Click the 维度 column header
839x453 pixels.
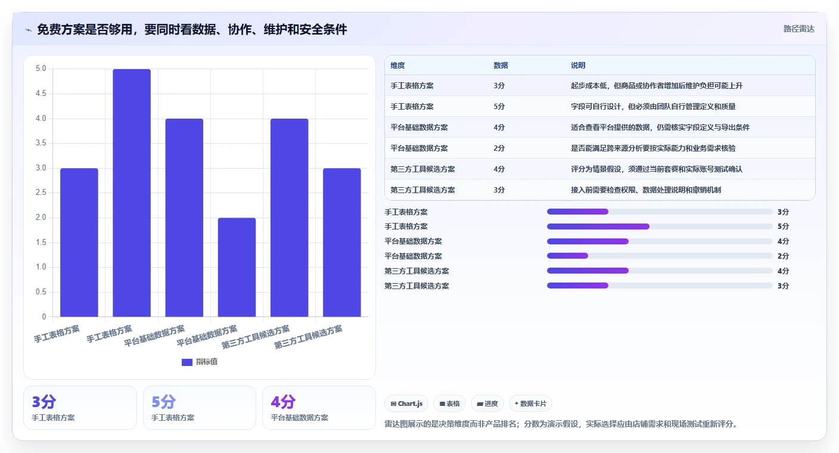pyautogui.click(x=397, y=65)
